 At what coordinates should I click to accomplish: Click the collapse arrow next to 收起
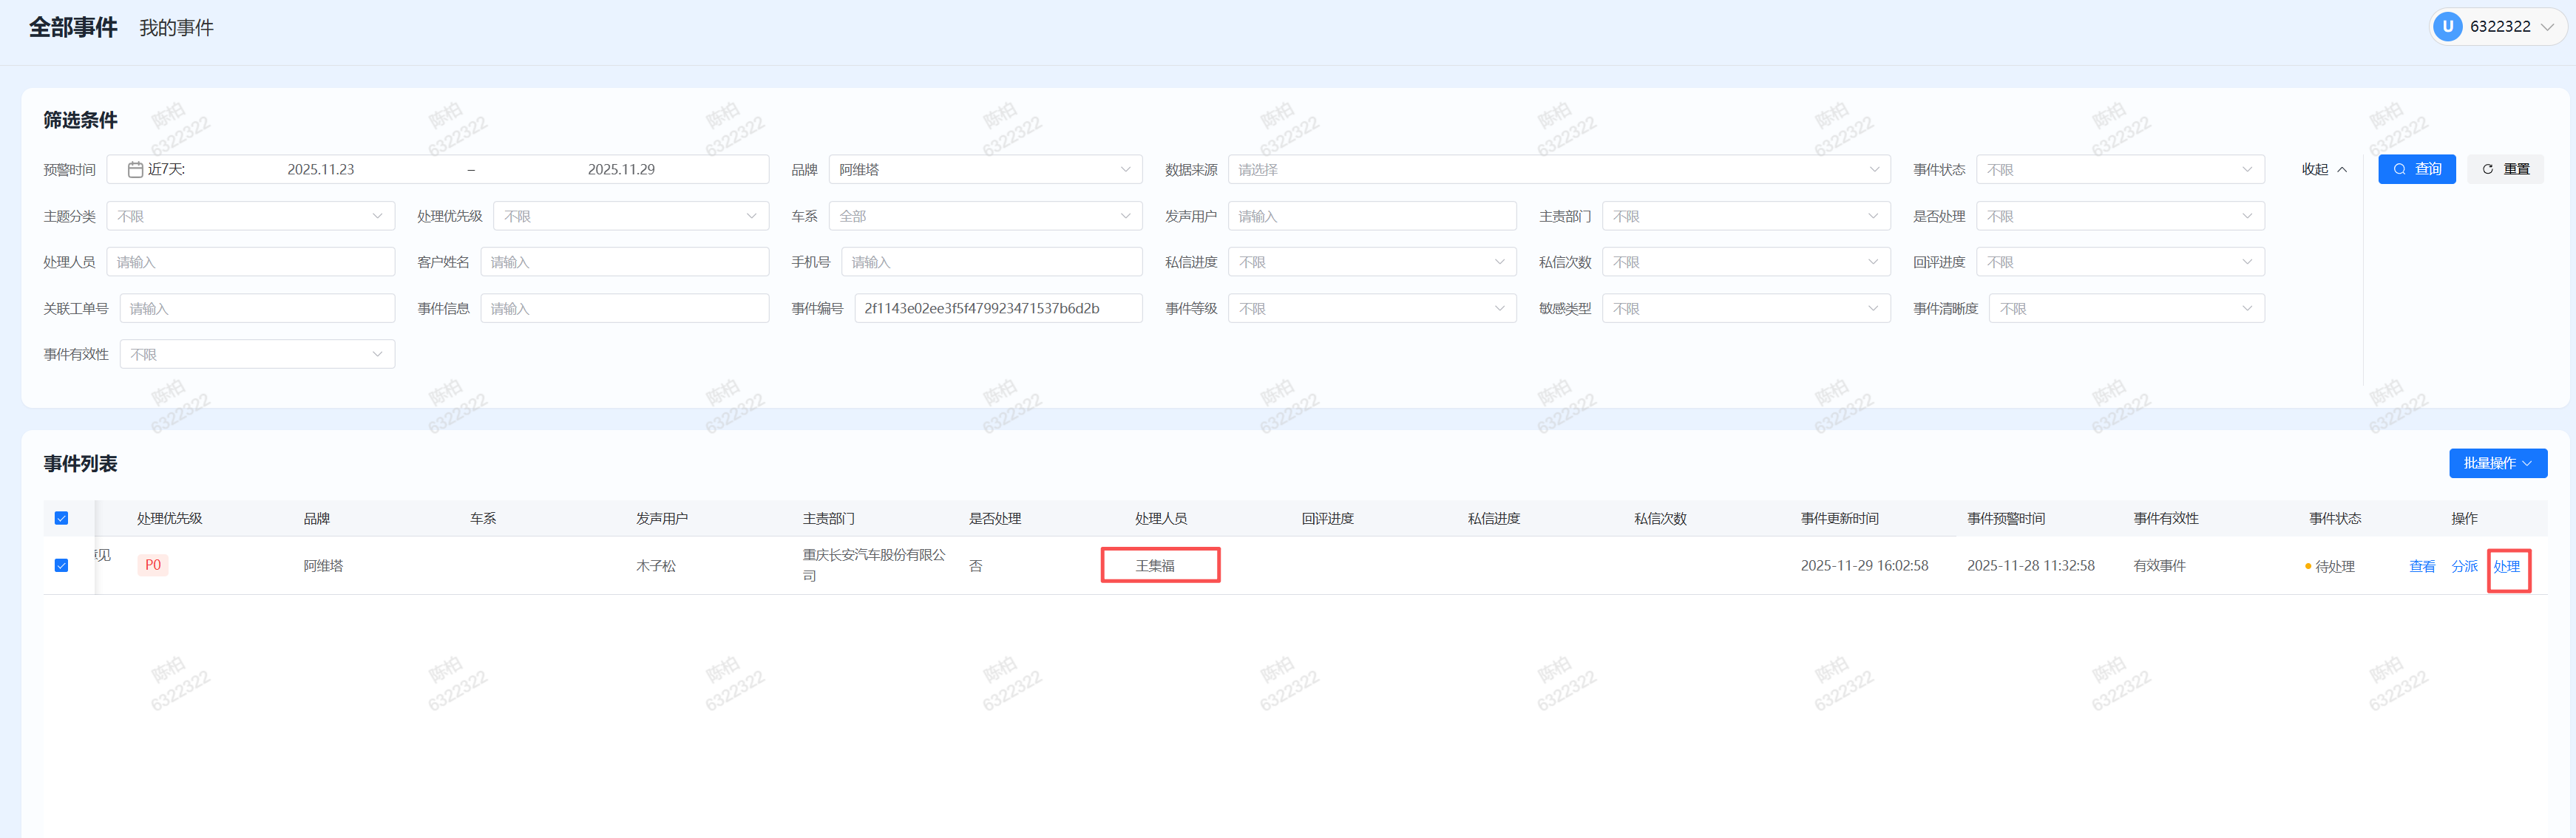coord(2342,169)
